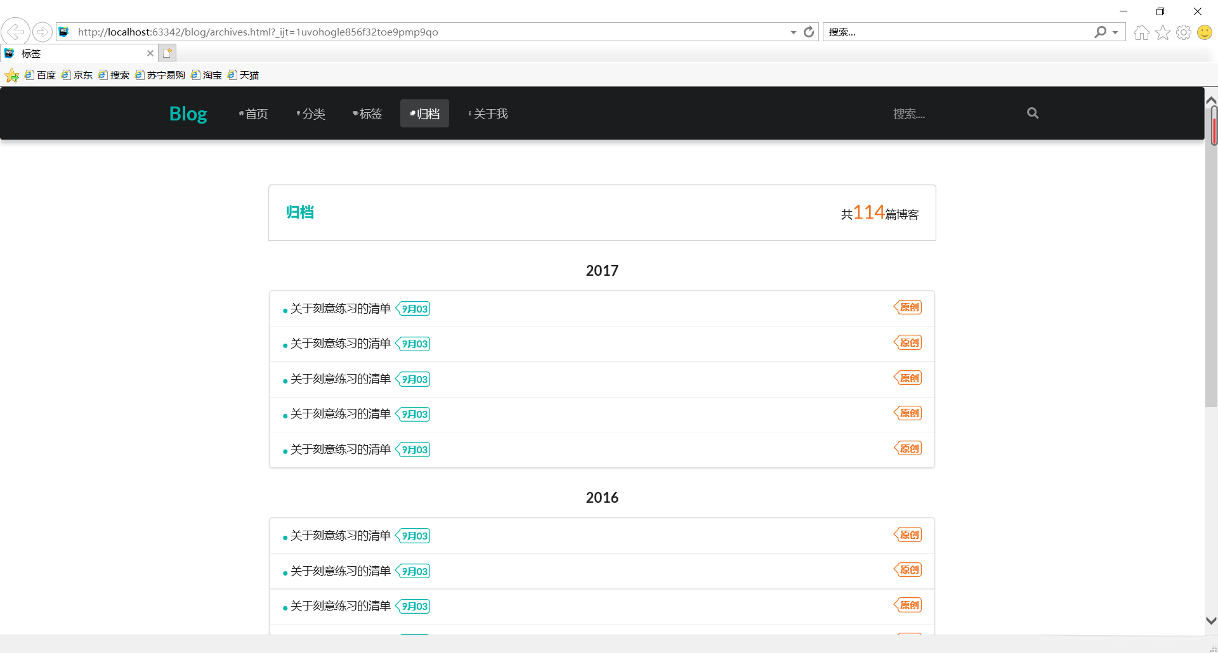Click the 9月03 date tag on first 2017 post

[413, 309]
